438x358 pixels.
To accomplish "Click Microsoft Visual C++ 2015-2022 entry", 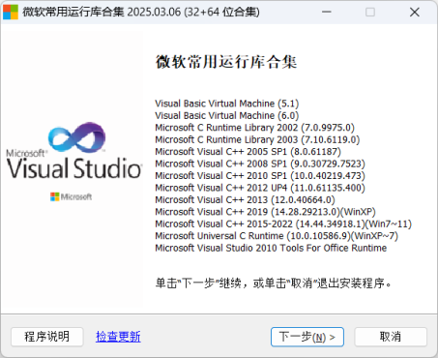I will pyautogui.click(x=283, y=224).
